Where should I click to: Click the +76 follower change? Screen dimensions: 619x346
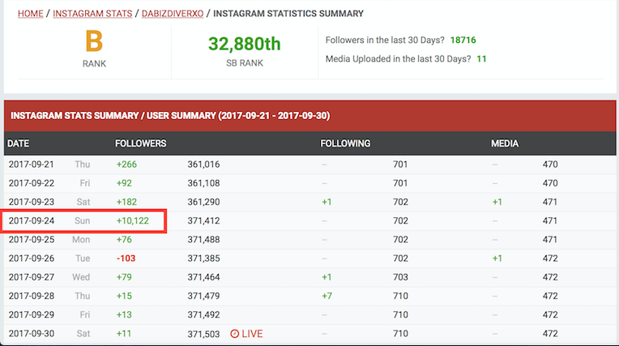[124, 239]
